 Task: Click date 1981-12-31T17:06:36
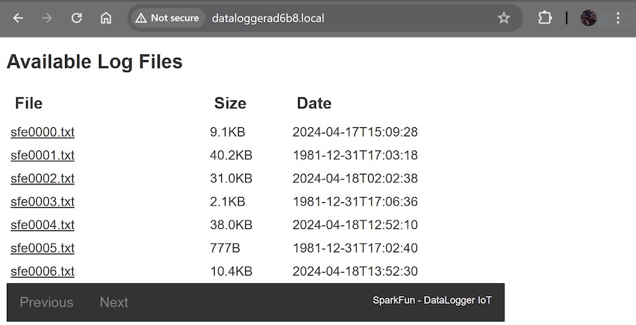coord(355,201)
